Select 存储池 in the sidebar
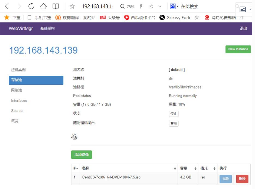Viewport: 255px width, 189px height. coord(36,80)
